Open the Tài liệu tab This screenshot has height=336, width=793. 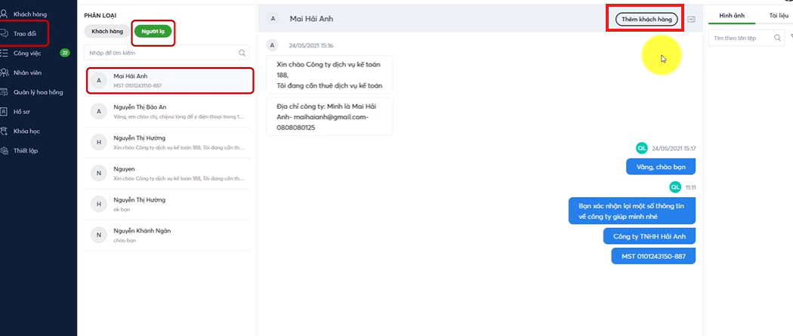point(778,15)
